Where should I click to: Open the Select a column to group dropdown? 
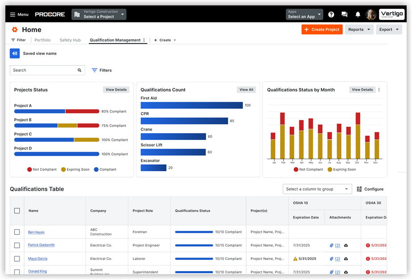317,189
